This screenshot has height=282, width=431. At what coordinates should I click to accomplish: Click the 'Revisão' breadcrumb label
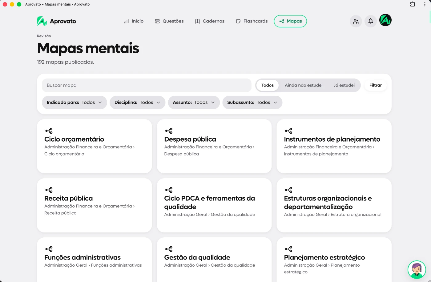pos(44,36)
